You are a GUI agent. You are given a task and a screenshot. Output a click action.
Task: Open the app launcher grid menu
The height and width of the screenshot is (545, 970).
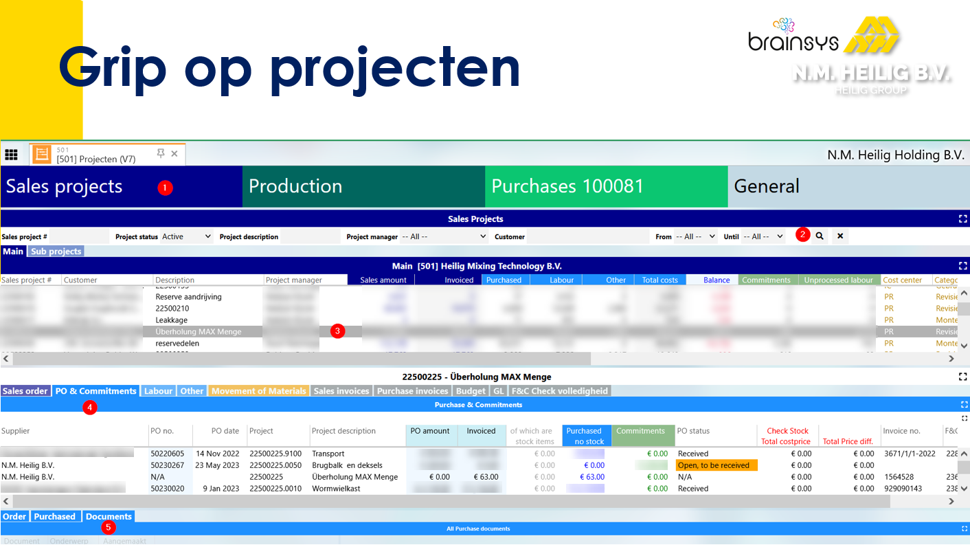pyautogui.click(x=11, y=154)
